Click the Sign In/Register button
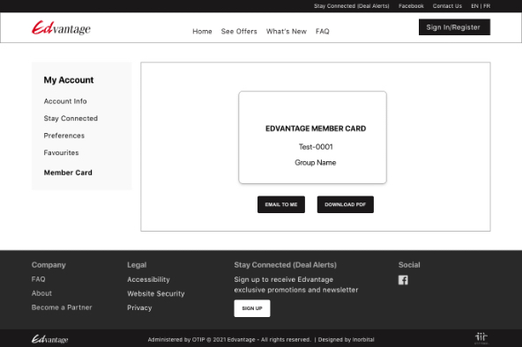 [454, 27]
